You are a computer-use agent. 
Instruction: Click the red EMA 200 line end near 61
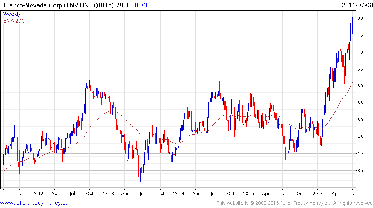pyautogui.click(x=352, y=83)
